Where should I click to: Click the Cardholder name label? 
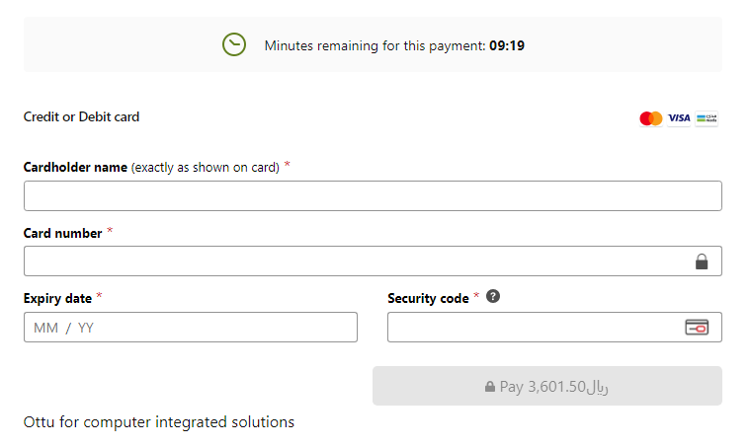75,167
